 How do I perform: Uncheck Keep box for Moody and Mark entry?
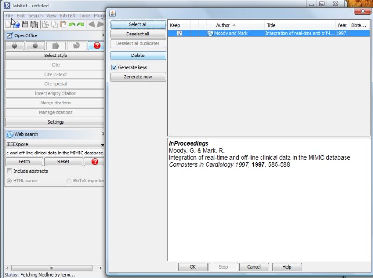tap(180, 33)
